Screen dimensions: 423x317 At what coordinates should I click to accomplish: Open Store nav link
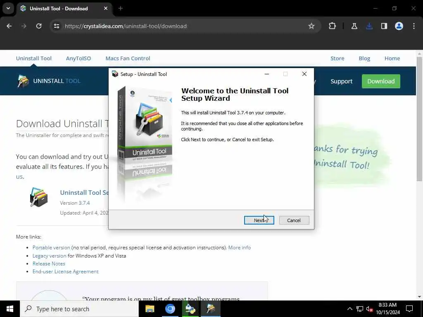point(337,58)
